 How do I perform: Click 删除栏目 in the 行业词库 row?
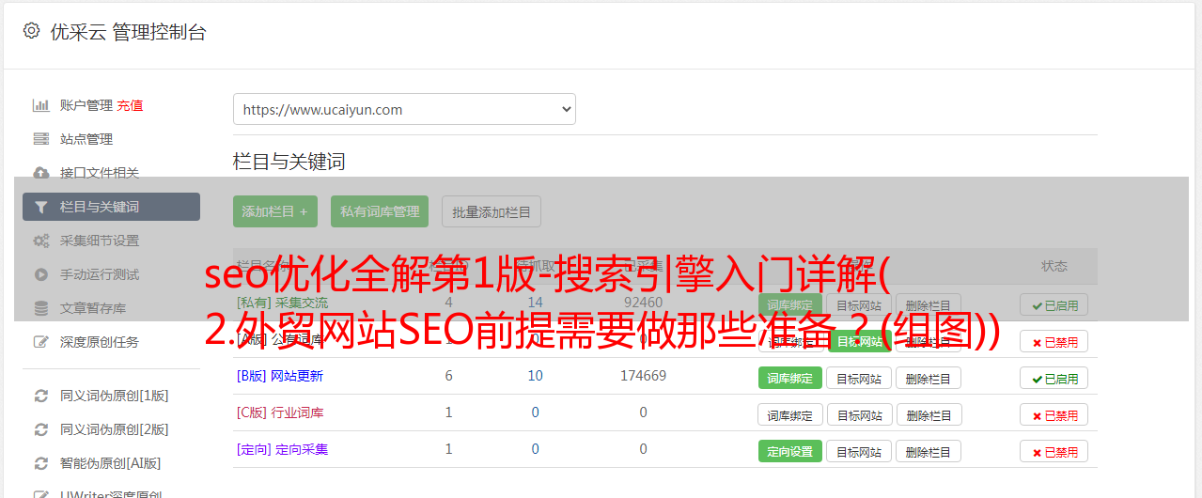click(x=929, y=414)
